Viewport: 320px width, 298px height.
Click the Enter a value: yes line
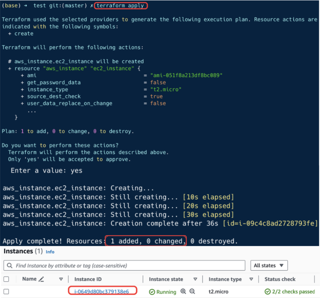(47, 170)
